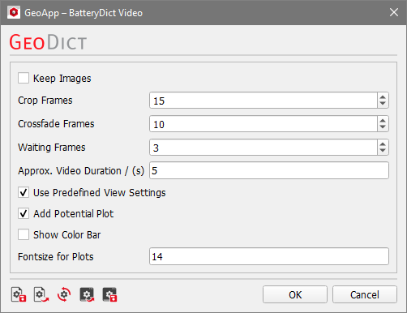The image size is (407, 313).
Task: Increase Crop Frames with up arrow
Action: (383, 97)
